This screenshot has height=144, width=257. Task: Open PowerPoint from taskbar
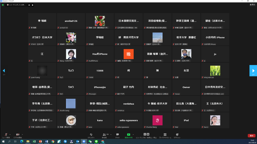click(x=40, y=141)
